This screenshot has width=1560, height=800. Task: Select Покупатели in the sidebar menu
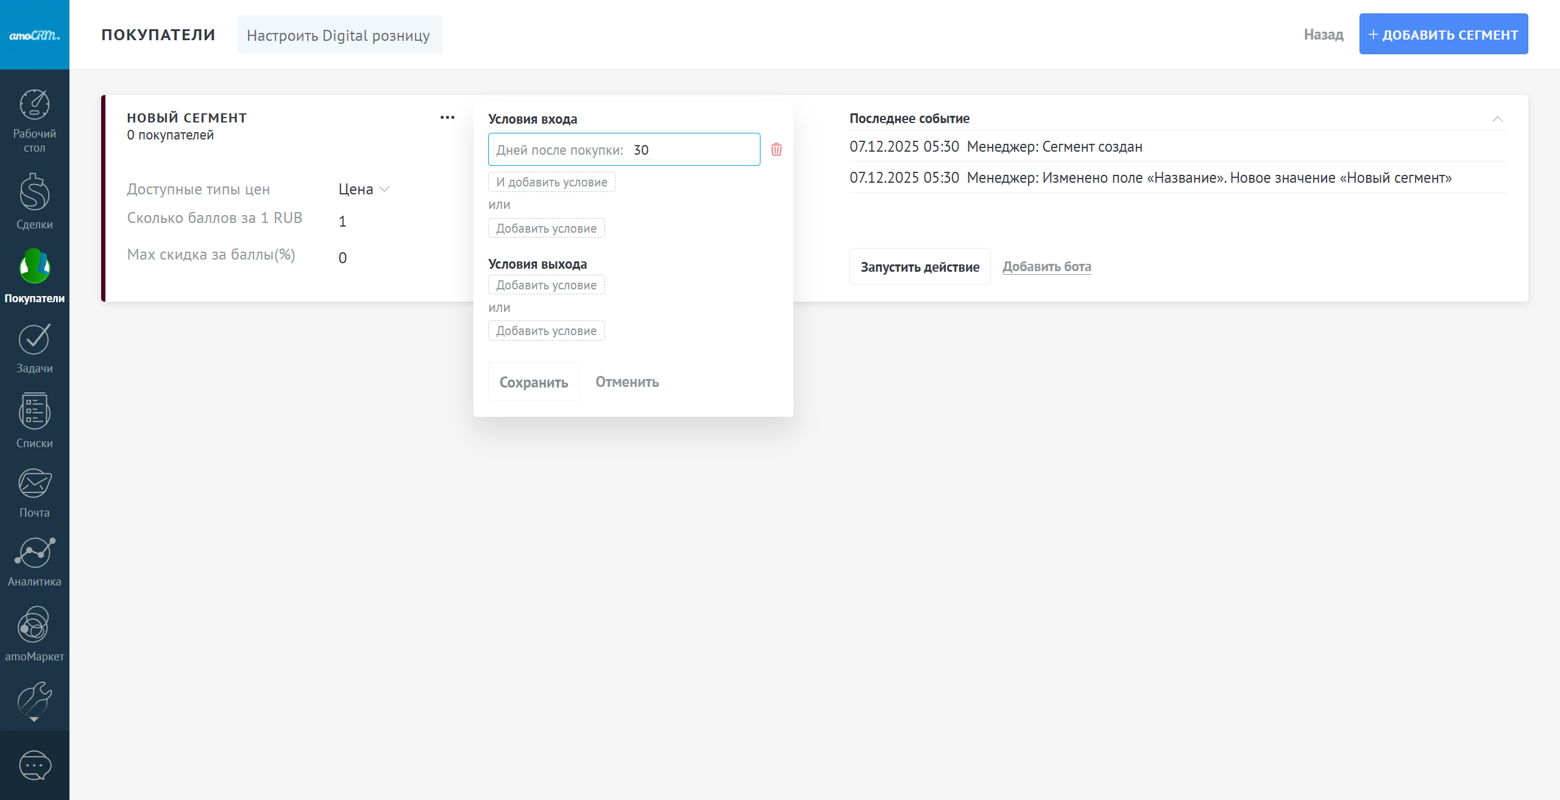tap(34, 275)
